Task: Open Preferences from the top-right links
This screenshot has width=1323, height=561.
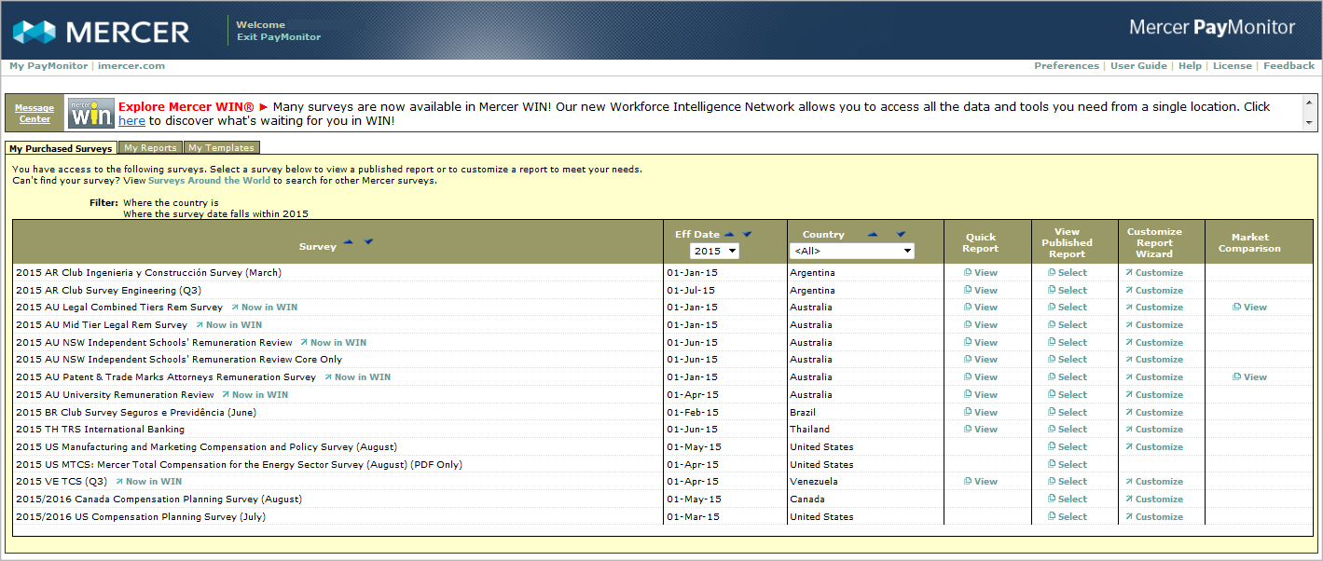Action: click(1067, 66)
